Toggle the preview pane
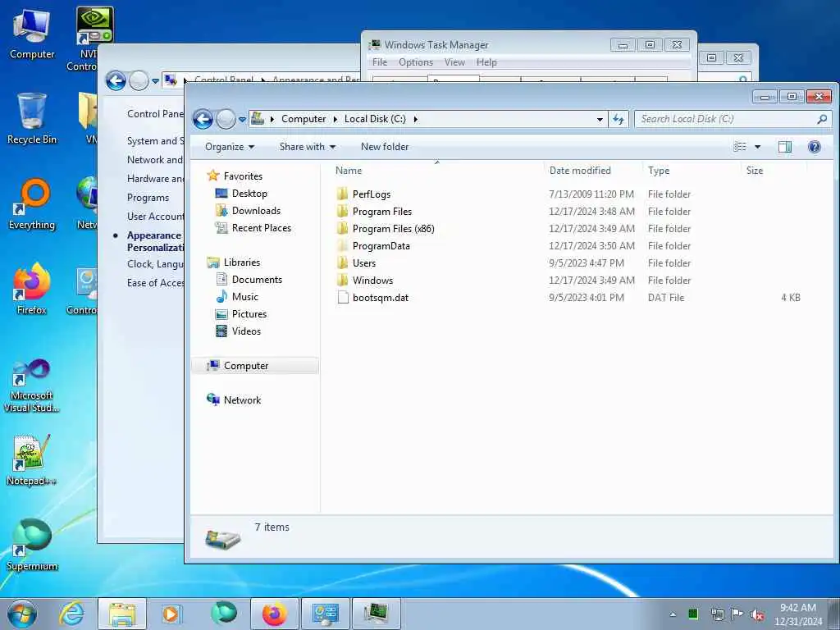Image resolution: width=840 pixels, height=630 pixels. click(785, 147)
